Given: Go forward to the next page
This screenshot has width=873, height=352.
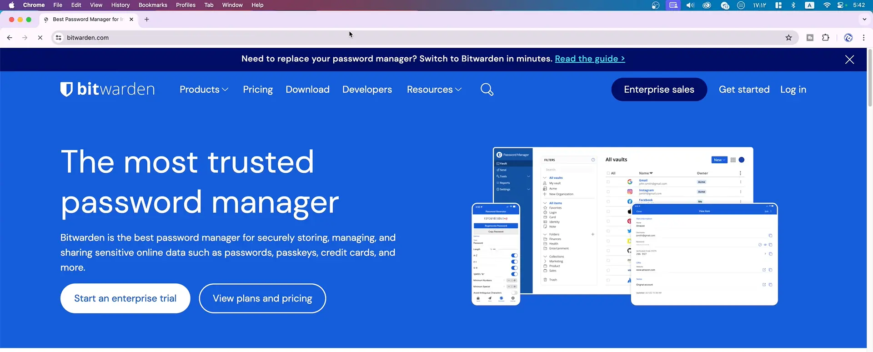Looking at the screenshot, I should tap(25, 38).
